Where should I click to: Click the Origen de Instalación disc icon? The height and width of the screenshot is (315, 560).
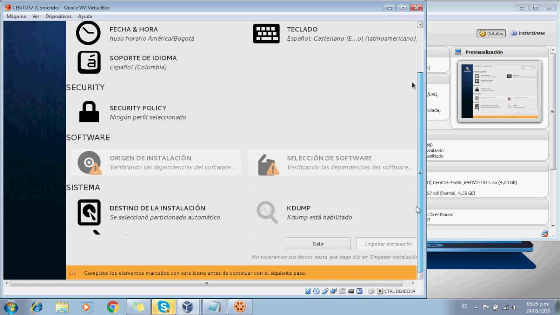pyautogui.click(x=89, y=162)
